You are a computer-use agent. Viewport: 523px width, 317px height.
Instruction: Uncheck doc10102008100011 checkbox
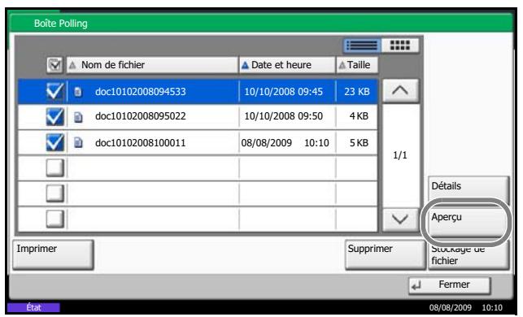click(55, 143)
